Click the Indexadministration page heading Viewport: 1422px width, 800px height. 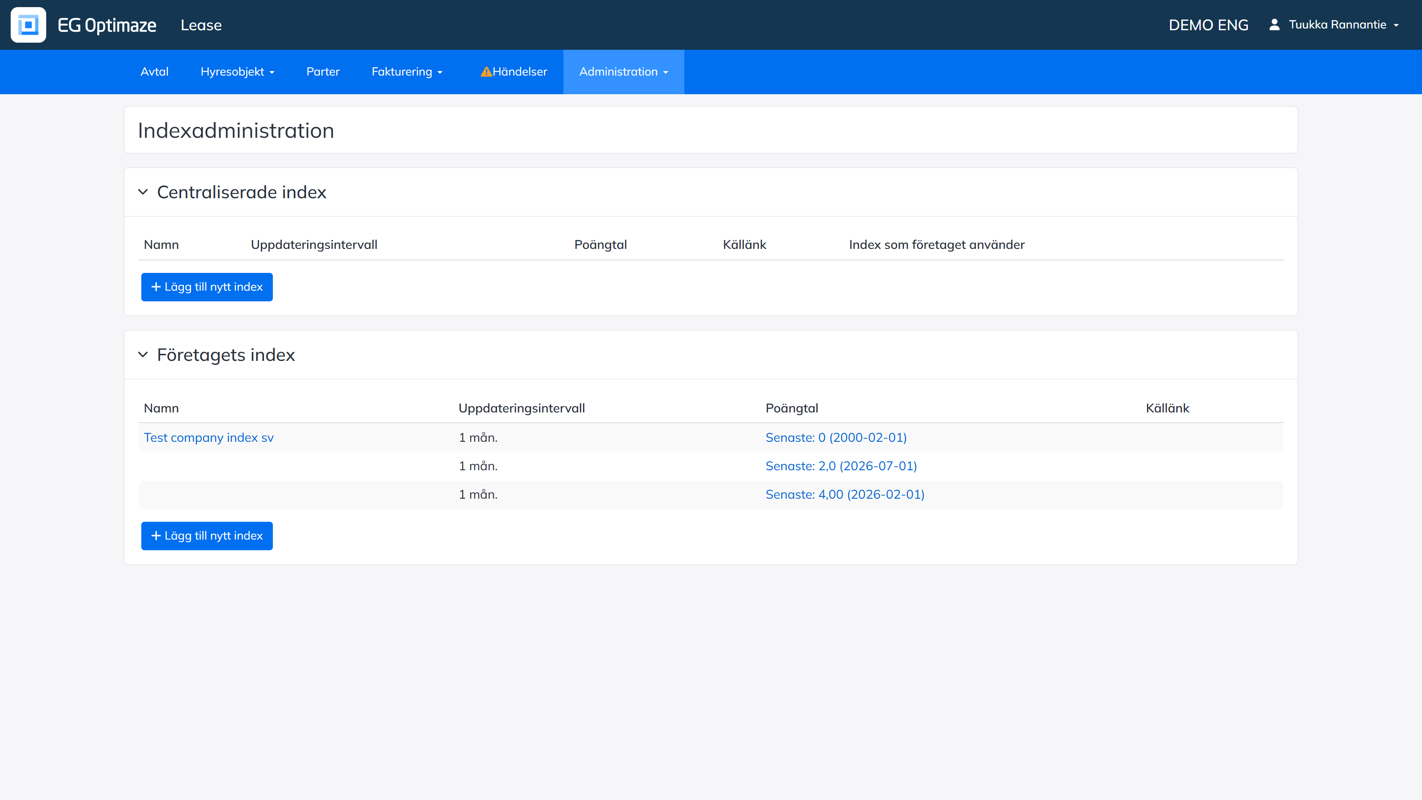tap(236, 131)
